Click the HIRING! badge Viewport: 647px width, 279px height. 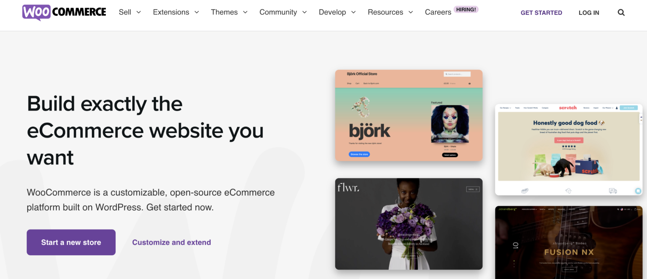tap(466, 10)
